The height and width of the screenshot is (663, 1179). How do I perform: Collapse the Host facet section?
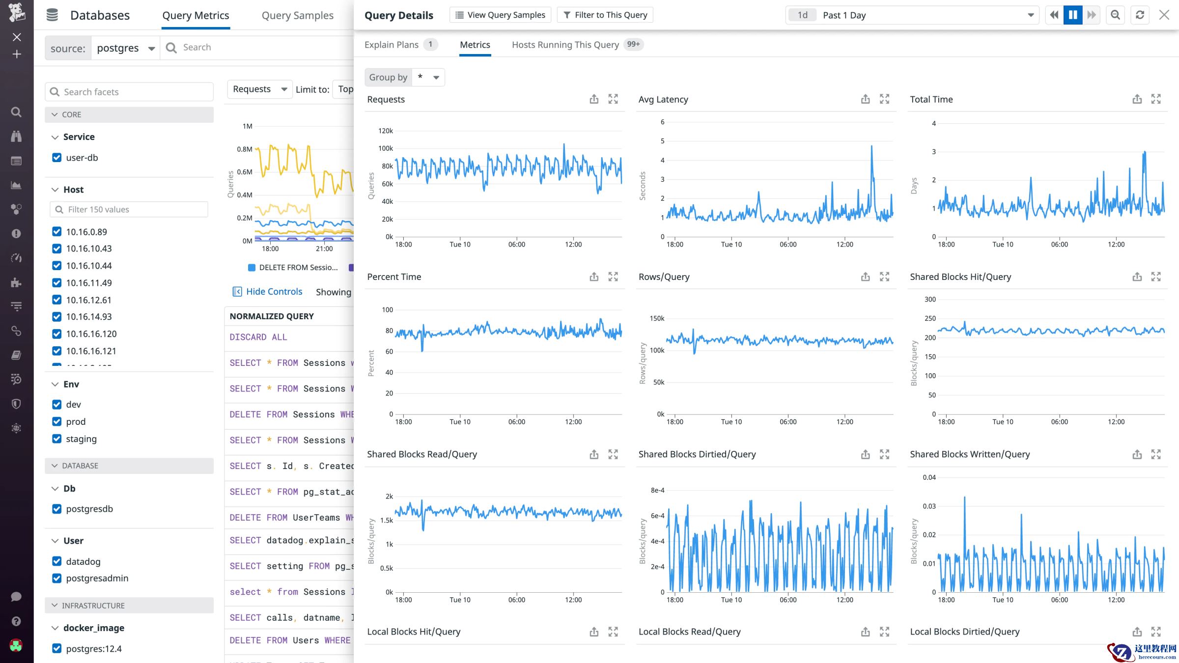click(x=55, y=190)
